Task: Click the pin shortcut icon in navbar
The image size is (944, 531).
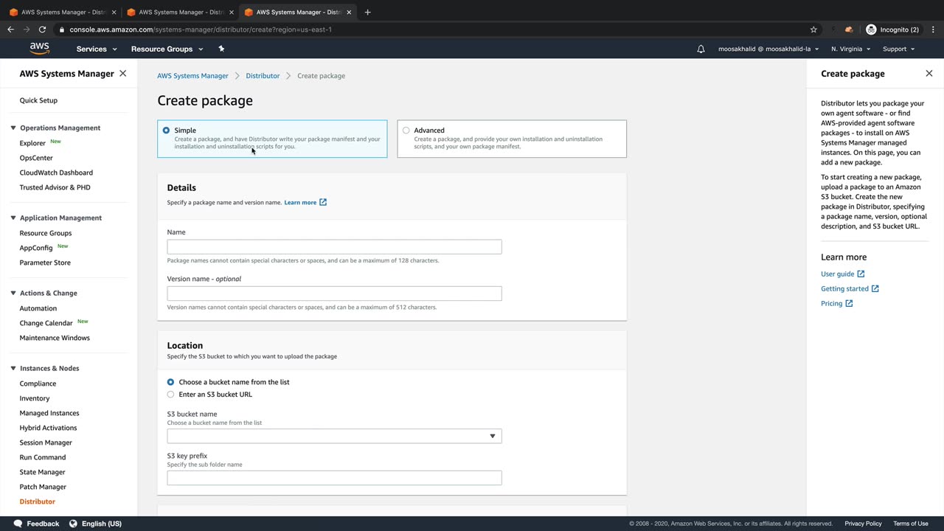Action: (221, 49)
